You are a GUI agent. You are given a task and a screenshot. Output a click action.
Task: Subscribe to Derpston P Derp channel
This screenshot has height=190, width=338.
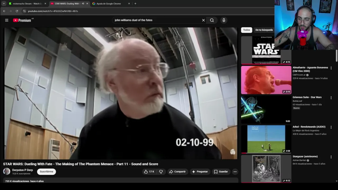click(x=46, y=172)
